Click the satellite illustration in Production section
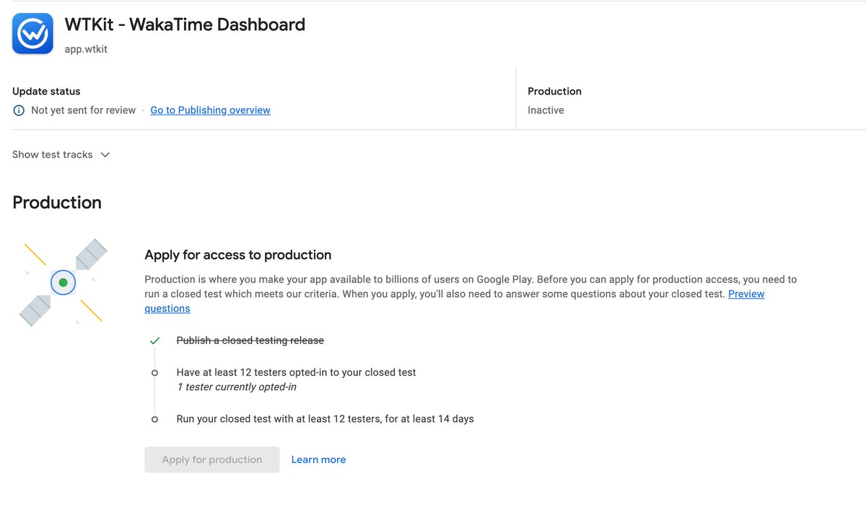This screenshot has width=866, height=520. (64, 281)
